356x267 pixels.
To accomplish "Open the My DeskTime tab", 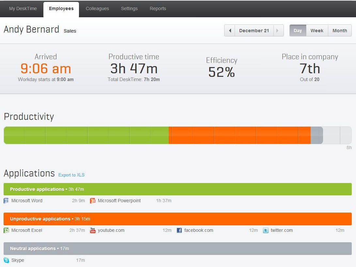I will [23, 8].
